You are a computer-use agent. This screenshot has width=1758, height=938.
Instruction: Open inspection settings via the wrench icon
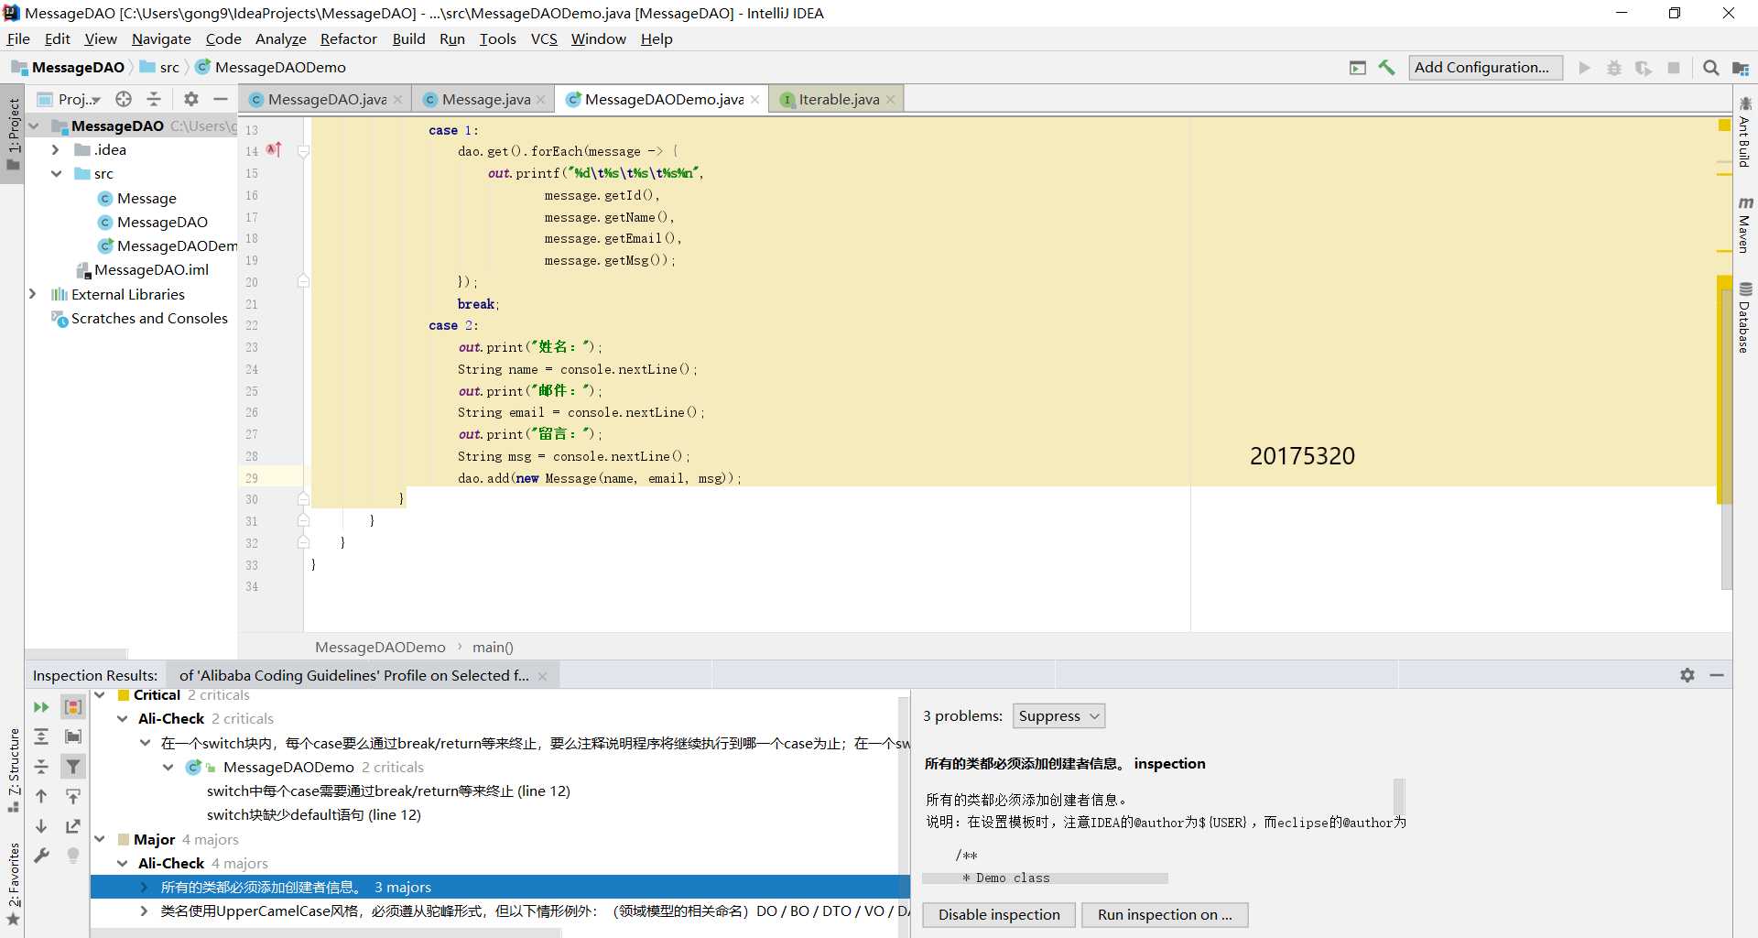coord(41,856)
